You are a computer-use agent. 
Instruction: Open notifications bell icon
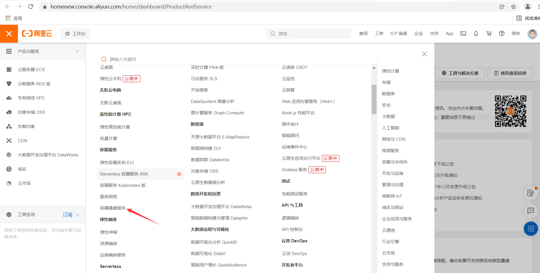coord(476,34)
